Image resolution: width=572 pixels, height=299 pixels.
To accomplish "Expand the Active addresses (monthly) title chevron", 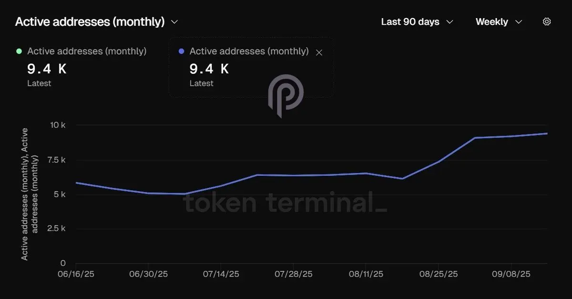I will click(174, 22).
